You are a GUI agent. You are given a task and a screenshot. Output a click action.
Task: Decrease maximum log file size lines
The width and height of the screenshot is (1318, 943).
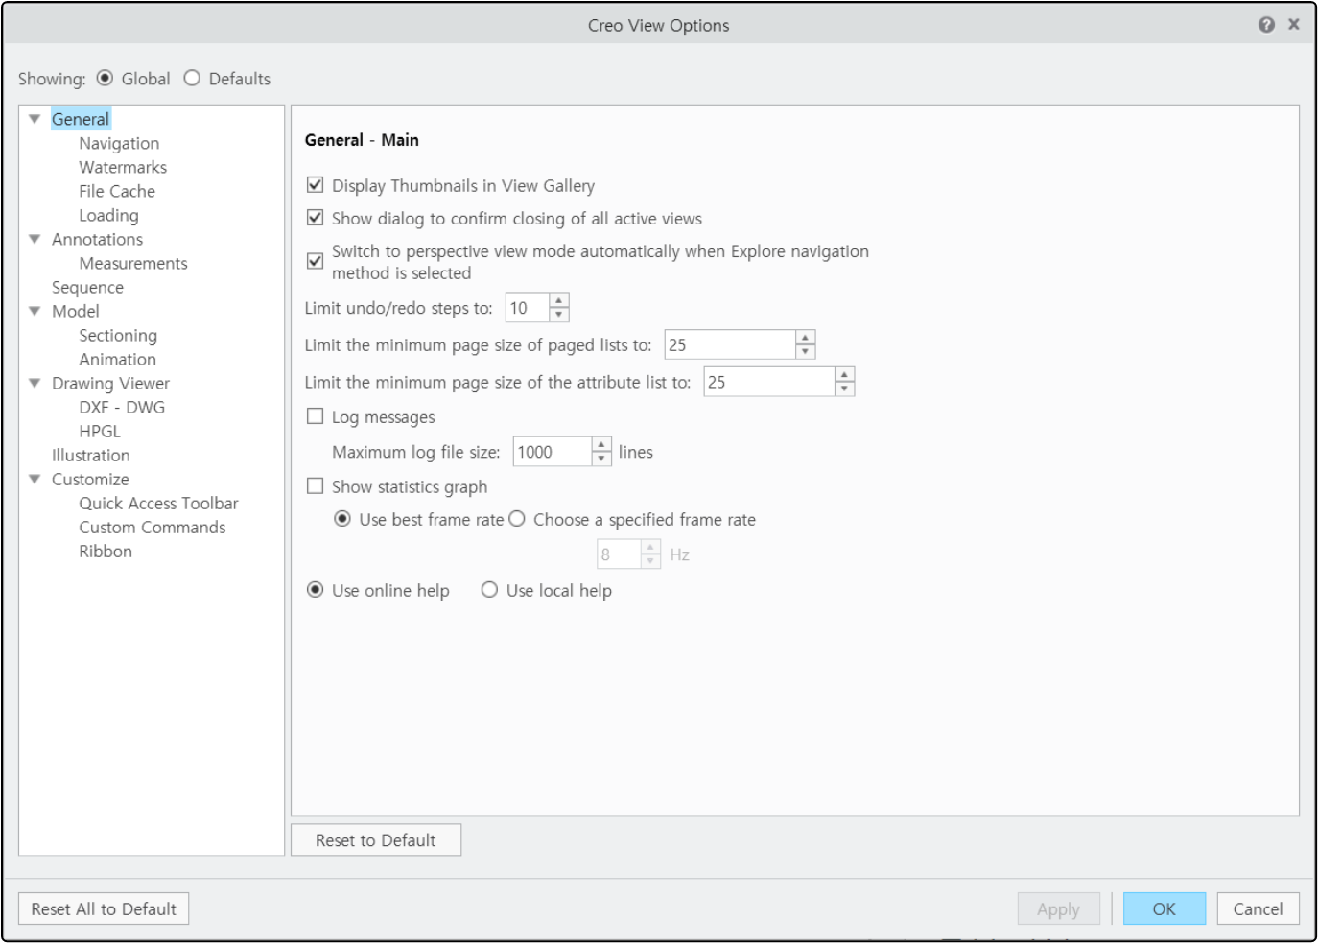tap(601, 459)
